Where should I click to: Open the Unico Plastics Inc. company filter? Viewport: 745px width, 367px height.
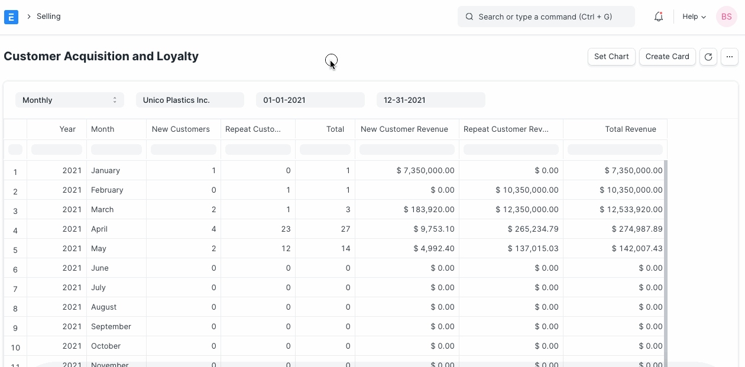190,99
